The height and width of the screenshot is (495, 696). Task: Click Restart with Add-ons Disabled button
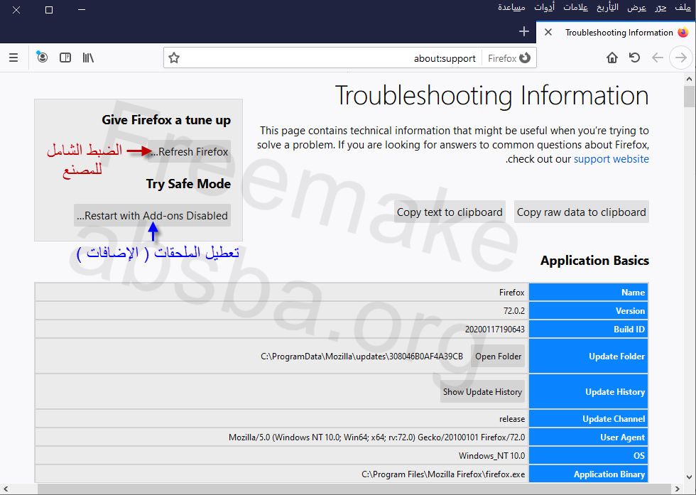(x=152, y=216)
